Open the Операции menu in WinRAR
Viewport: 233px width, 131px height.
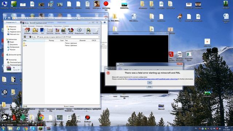39,26
